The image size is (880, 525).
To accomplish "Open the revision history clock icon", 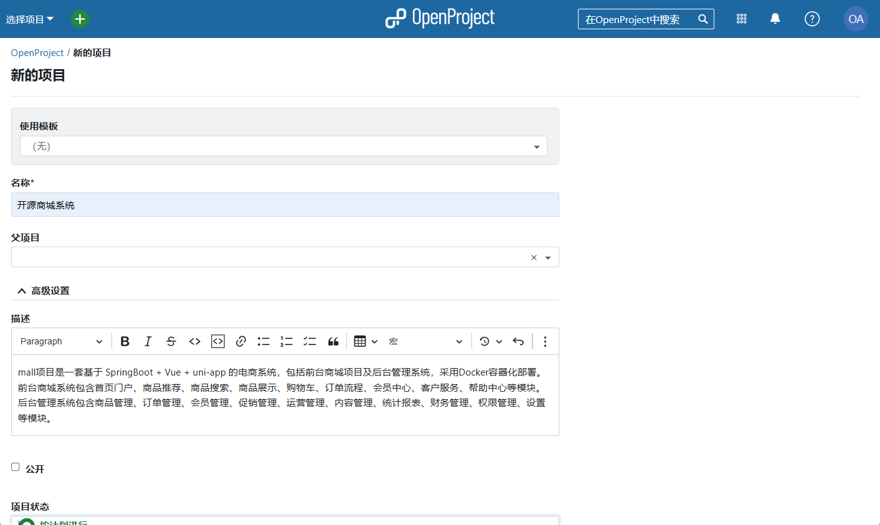I will (485, 341).
